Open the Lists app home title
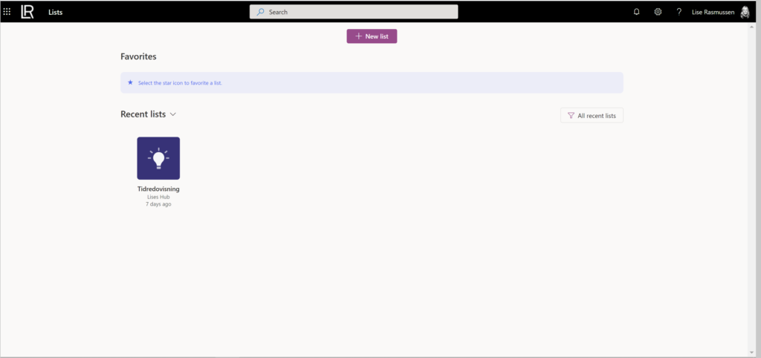Viewport: 761px width, 358px height. (x=55, y=12)
